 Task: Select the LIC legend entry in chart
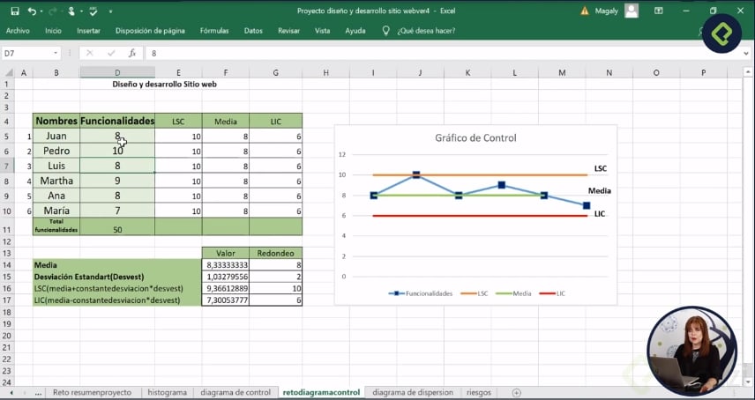[x=553, y=293]
